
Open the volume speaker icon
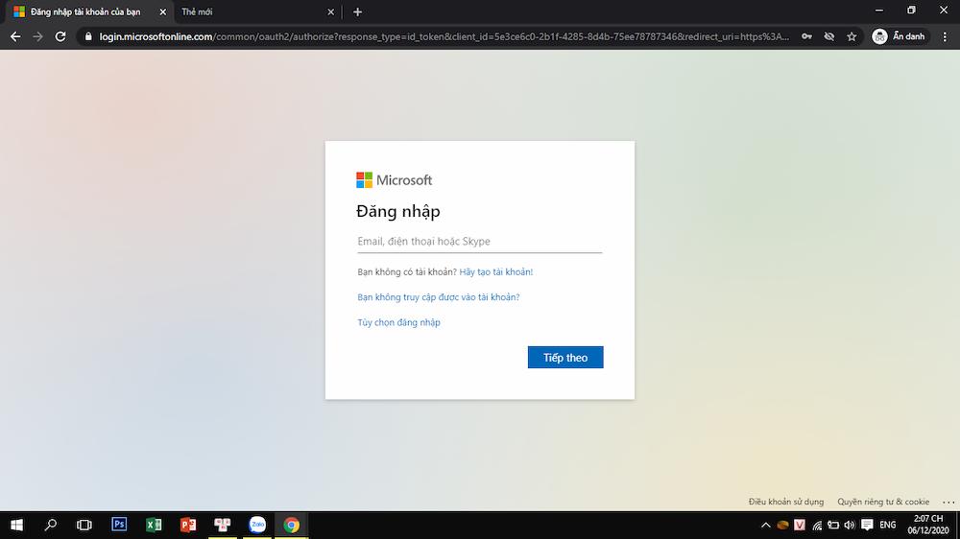[850, 525]
